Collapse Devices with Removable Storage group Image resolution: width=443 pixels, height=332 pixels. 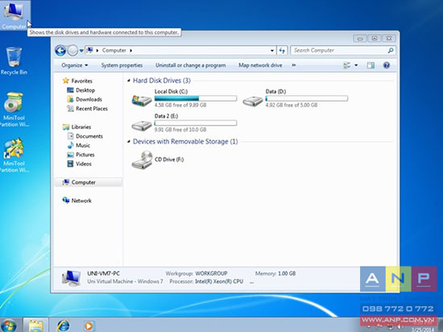(129, 141)
